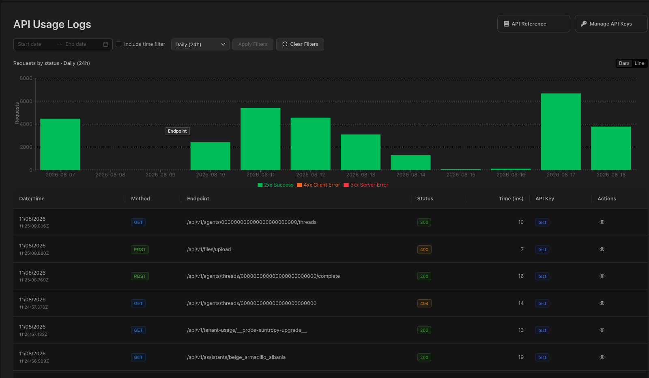View details eye icon for beige_armadillo_albania row
Screen dimensions: 649x378
602,357
